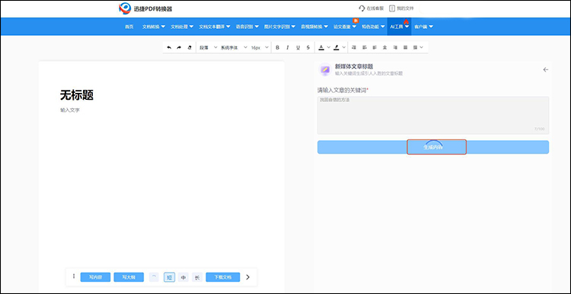Open the last toolbar icon's dropdown arrow
Image resolution: width=571 pixels, height=294 pixels.
pos(422,47)
